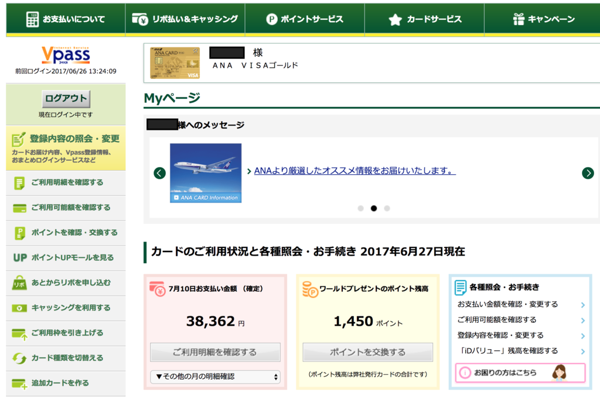Click the 1,450 ポイント balance
The image size is (600, 400).
pyautogui.click(x=368, y=321)
